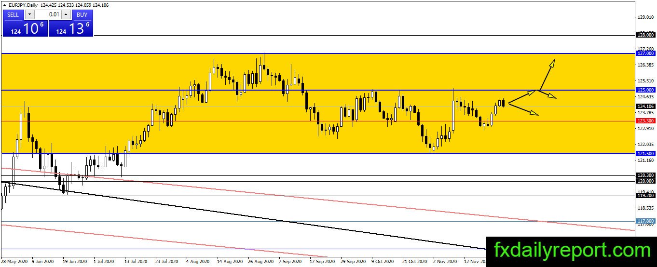Image resolution: width=657 pixels, height=267 pixels.
Task: Click the 0.01 lot size field
Action: click(48, 15)
